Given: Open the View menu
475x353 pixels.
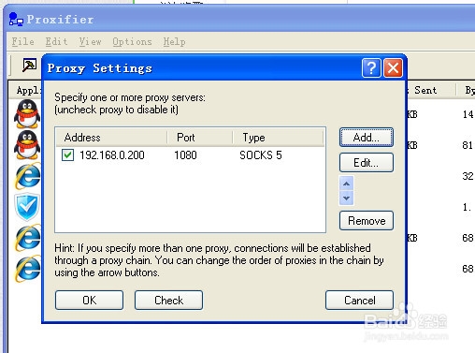Looking at the screenshot, I should [90, 41].
